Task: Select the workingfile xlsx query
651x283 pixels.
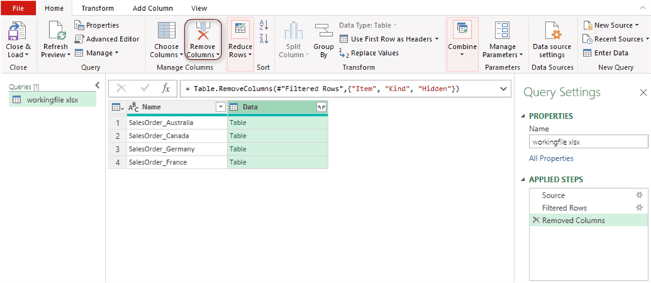Action: pos(53,99)
